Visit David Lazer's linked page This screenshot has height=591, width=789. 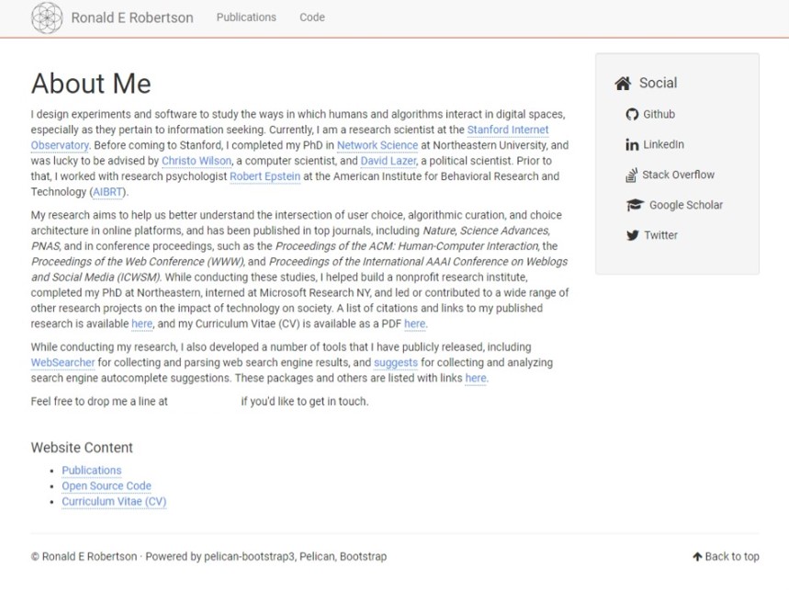[389, 161]
